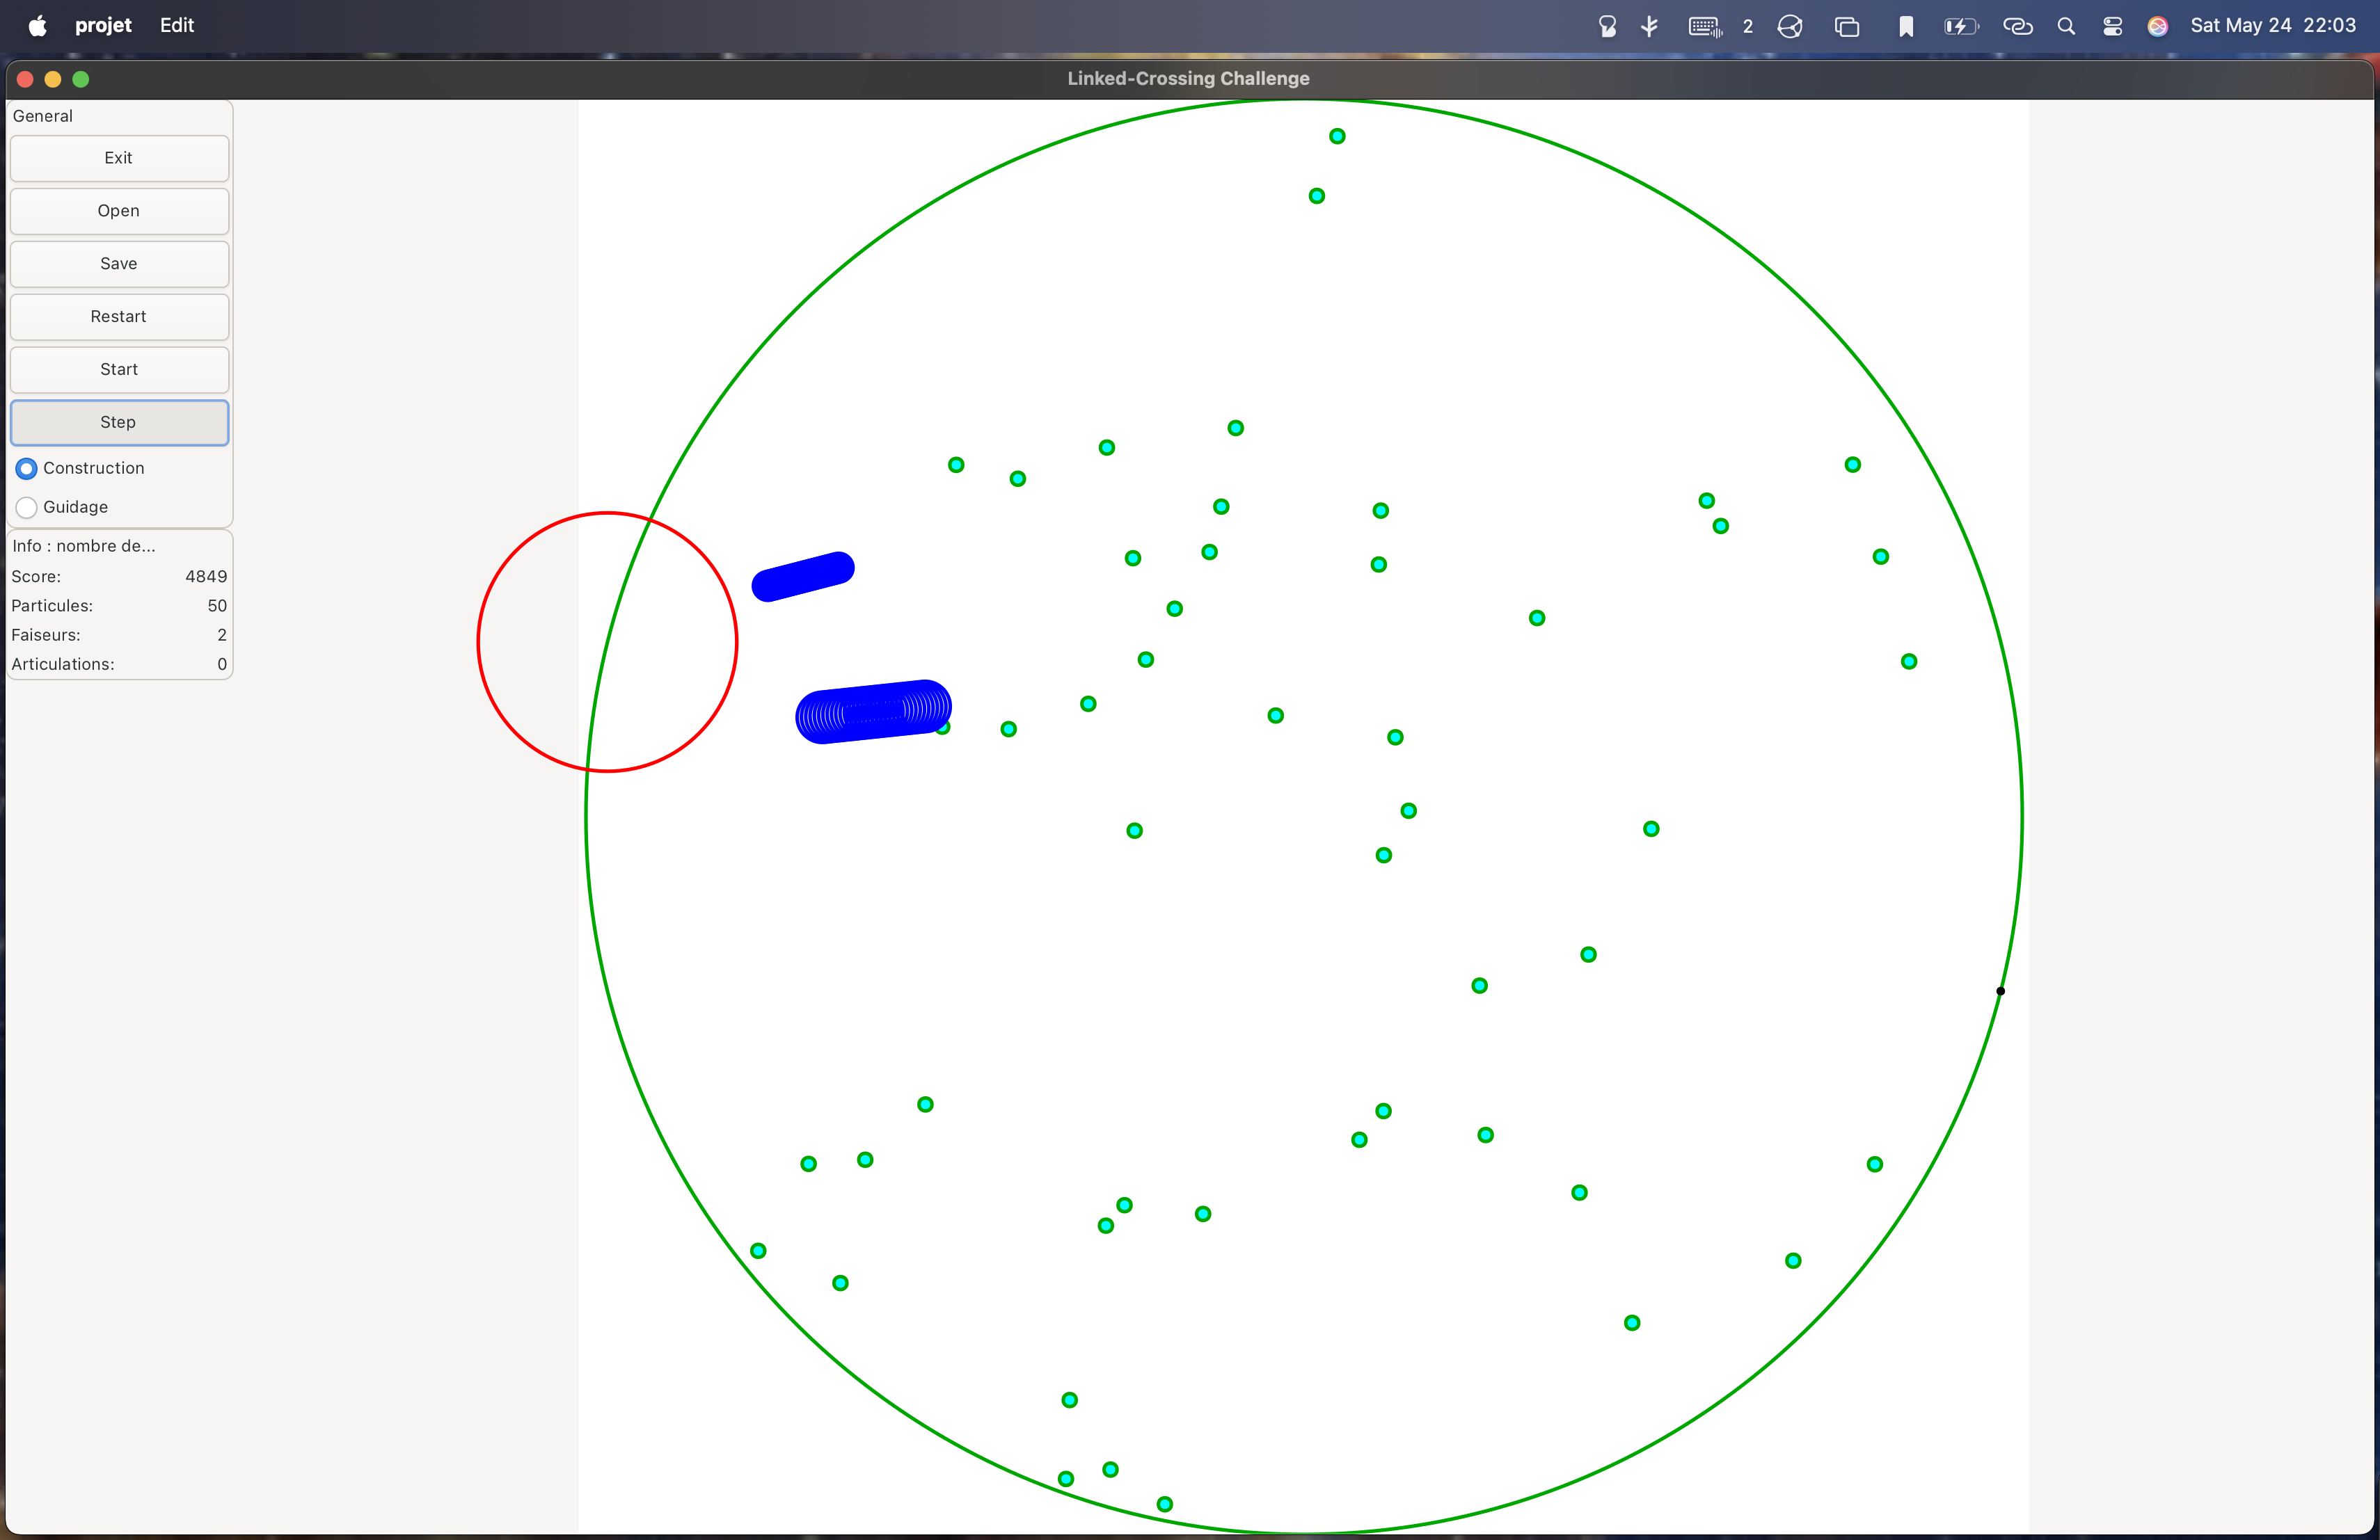Screen dimensions: 2380x1540
Task: Click the upper short blue faiseur
Action: 803,577
